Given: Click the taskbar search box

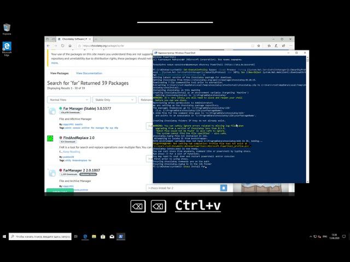Looking at the screenshot, I should (40, 236).
